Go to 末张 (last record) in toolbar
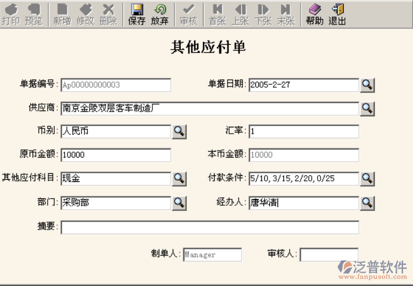Image resolution: width=413 pixels, height=286 pixels. point(286,15)
